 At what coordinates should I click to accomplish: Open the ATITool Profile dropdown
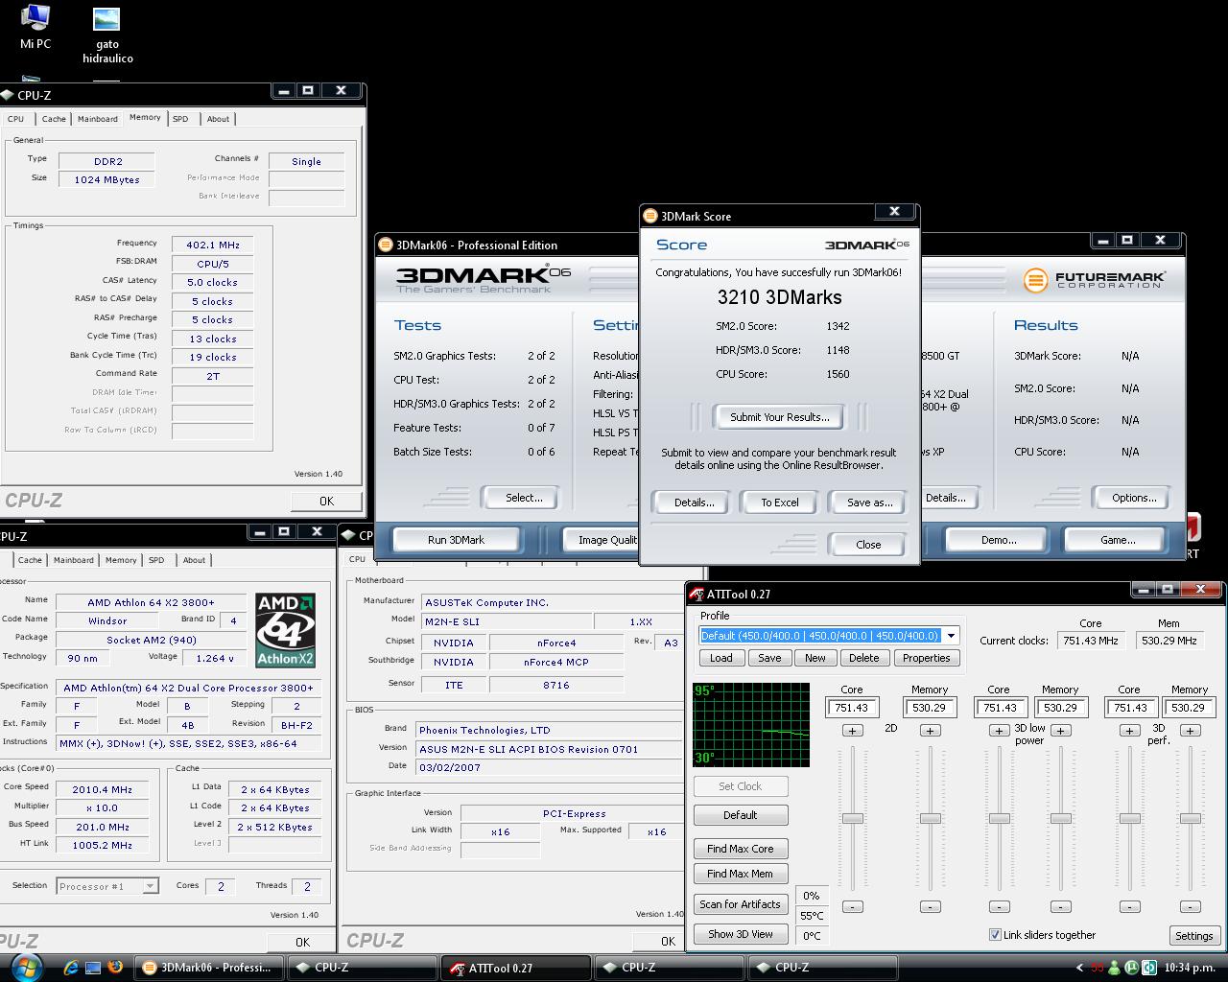951,636
